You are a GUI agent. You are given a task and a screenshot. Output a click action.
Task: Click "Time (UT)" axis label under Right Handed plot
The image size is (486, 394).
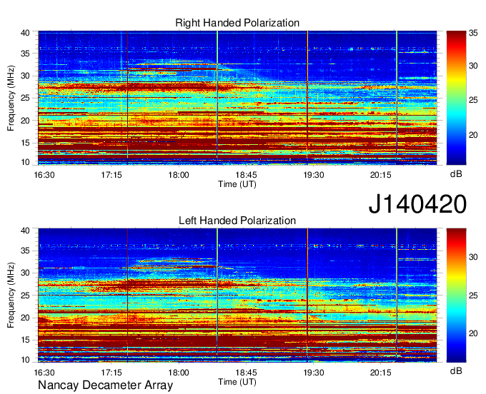pyautogui.click(x=237, y=184)
